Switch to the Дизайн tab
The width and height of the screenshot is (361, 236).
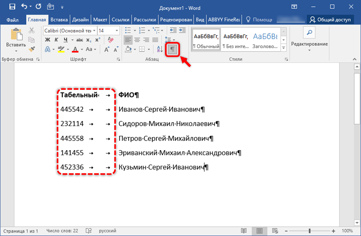[80, 20]
